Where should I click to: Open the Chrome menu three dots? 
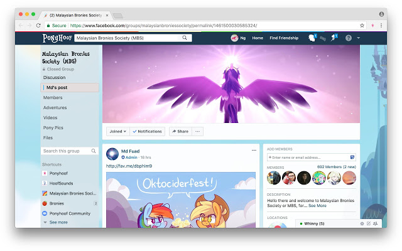click(x=381, y=25)
